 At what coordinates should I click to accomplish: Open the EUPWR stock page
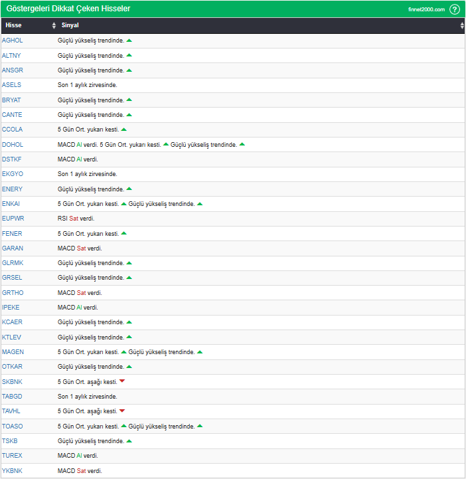coord(13,219)
